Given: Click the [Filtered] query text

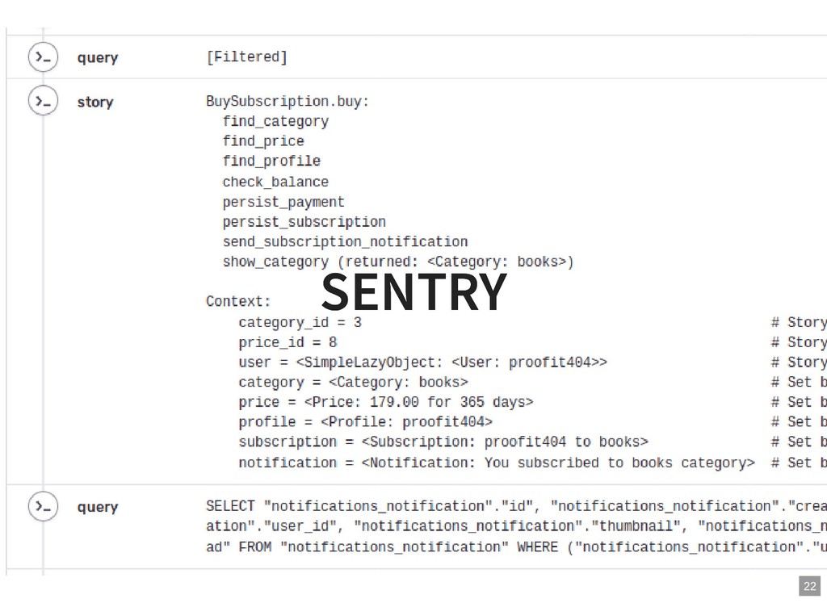Looking at the screenshot, I should pos(246,57).
